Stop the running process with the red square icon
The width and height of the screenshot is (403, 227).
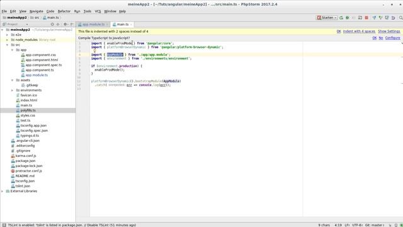pyautogui.click(x=366, y=18)
